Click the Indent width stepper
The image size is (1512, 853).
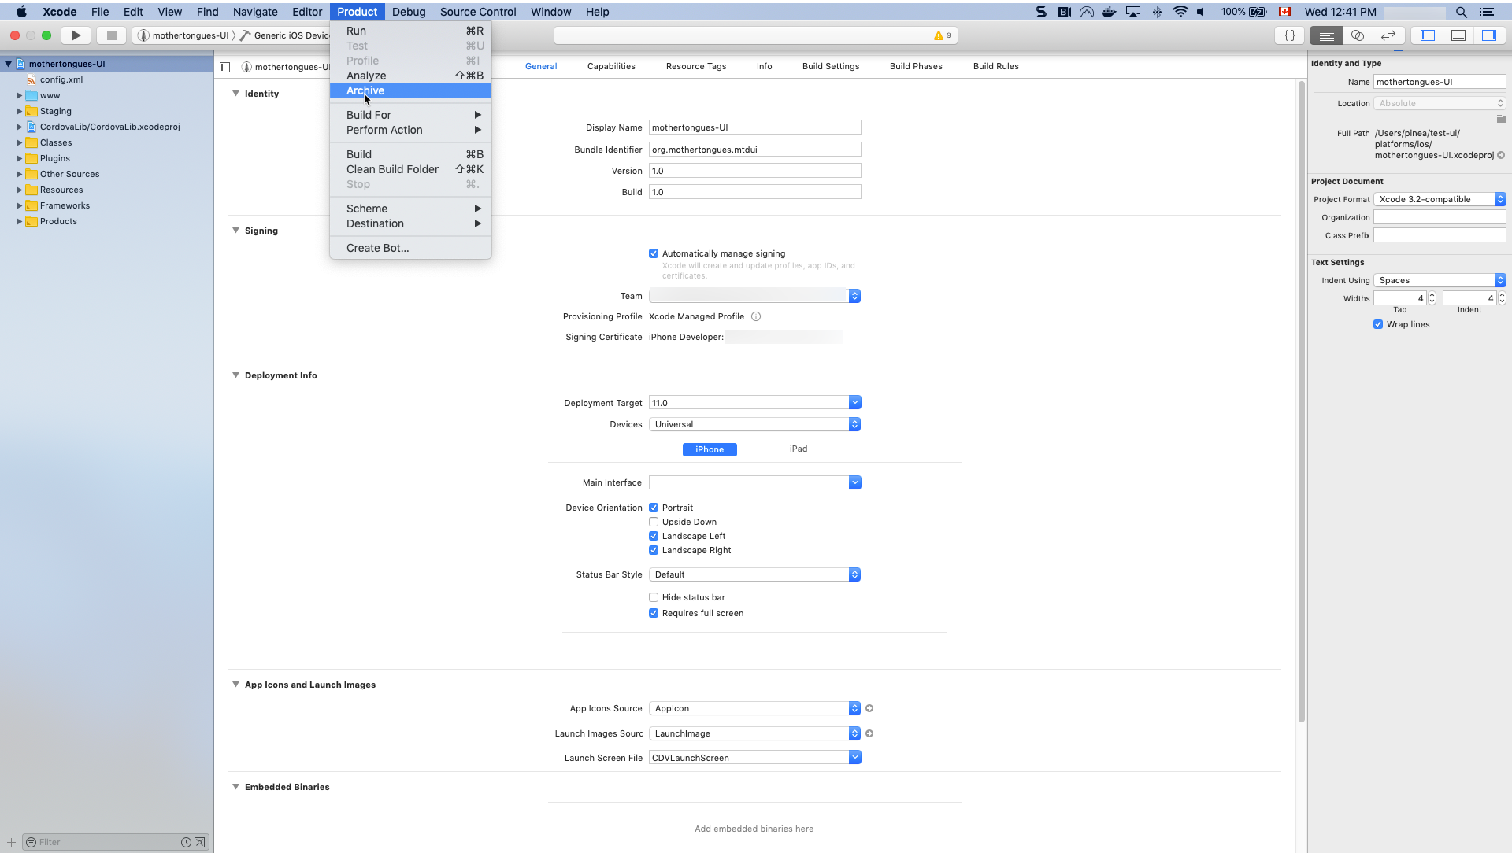(1502, 298)
